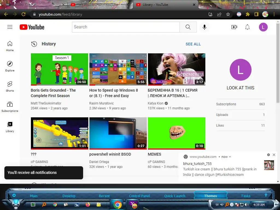
Task: Open Library in the sidebar
Action: coord(10,127)
